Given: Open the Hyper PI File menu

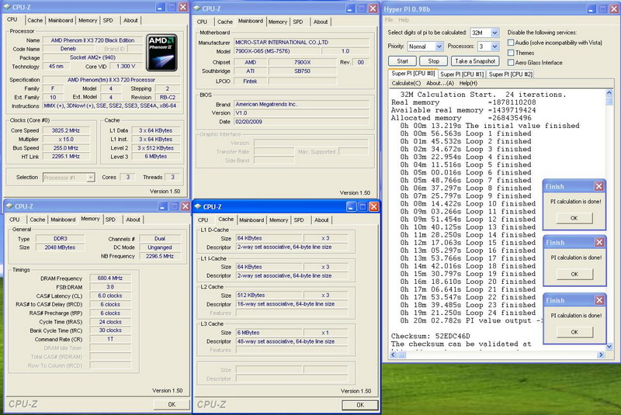Looking at the screenshot, I should point(390,19).
